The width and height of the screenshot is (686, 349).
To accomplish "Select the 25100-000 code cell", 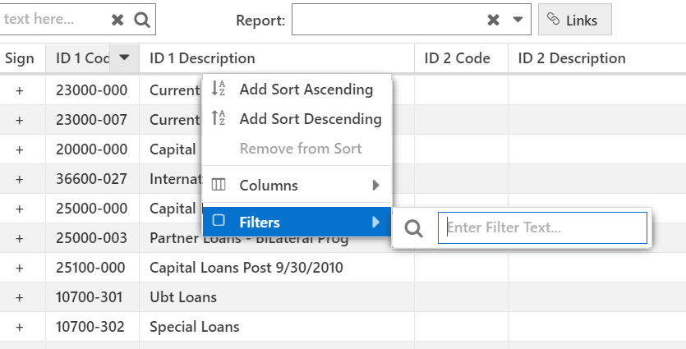I will tap(92, 268).
